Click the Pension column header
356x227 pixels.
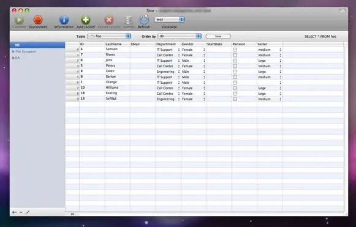[244, 44]
